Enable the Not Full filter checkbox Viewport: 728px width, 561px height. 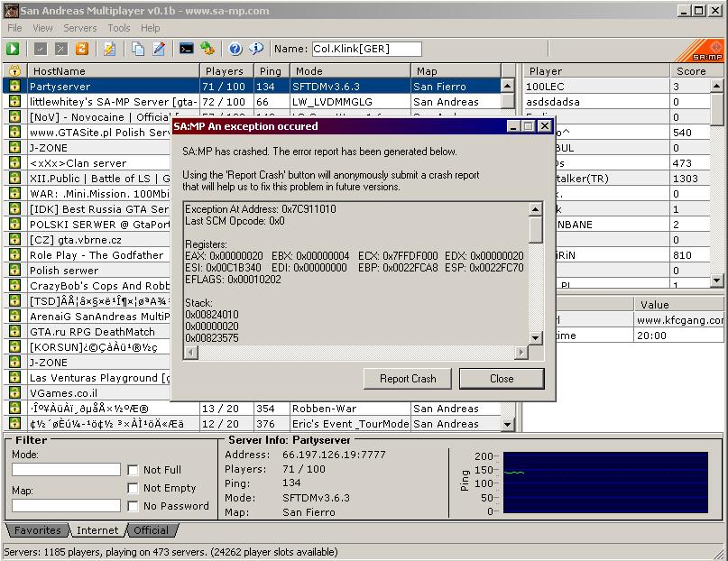(x=133, y=470)
